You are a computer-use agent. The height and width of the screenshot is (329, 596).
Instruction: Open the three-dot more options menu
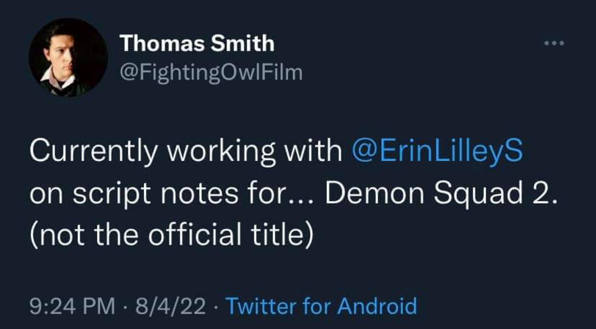[554, 43]
